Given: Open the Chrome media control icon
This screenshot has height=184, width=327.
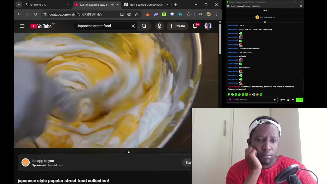Looking at the screenshot, I should 201,14.
